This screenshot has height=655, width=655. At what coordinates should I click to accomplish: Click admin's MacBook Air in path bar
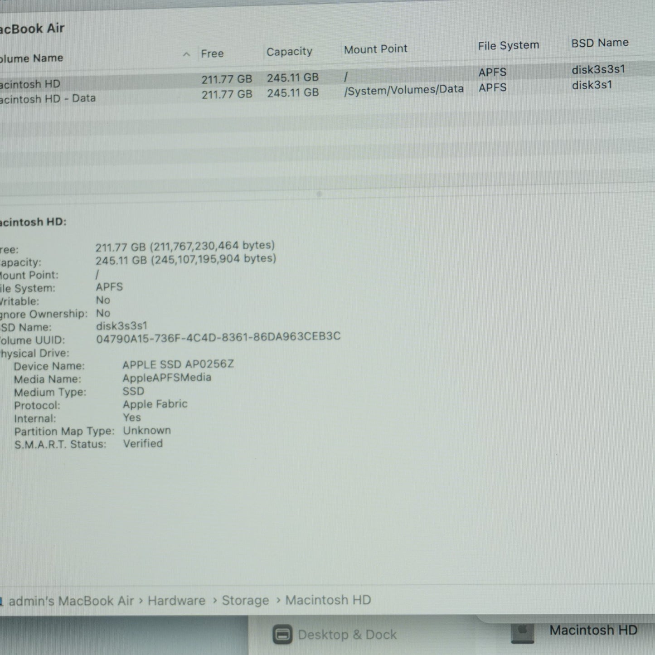pos(71,601)
